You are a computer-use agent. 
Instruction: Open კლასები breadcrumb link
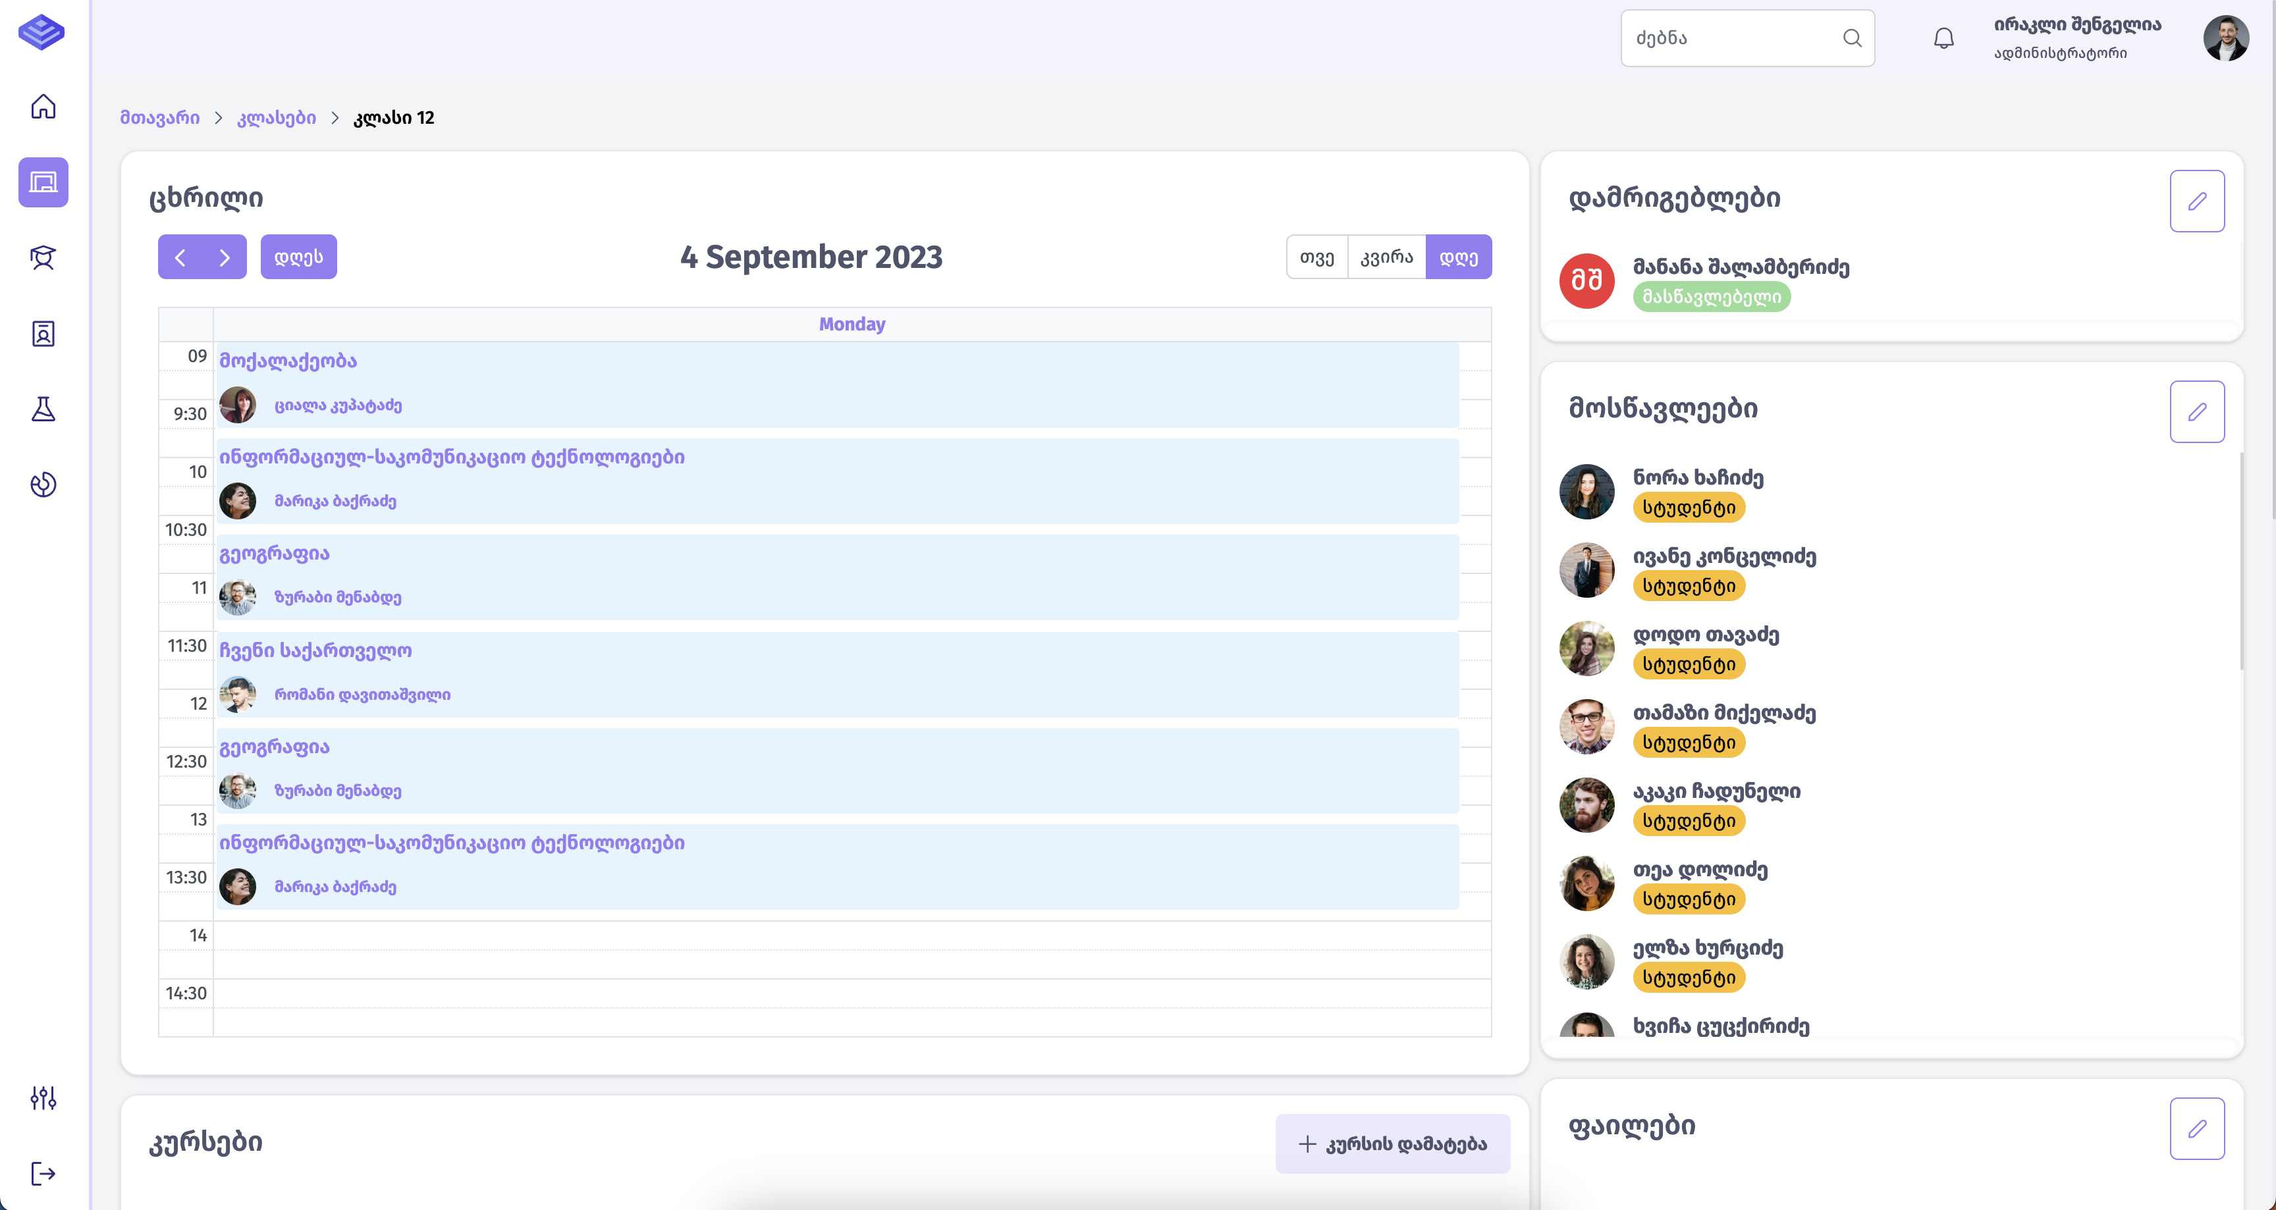277,117
